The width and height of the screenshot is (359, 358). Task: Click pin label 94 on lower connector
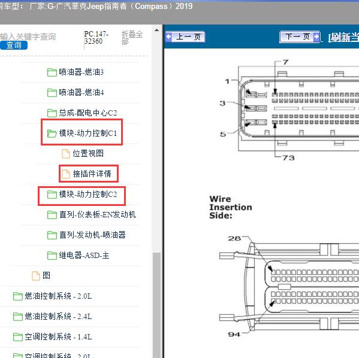[x=234, y=335]
